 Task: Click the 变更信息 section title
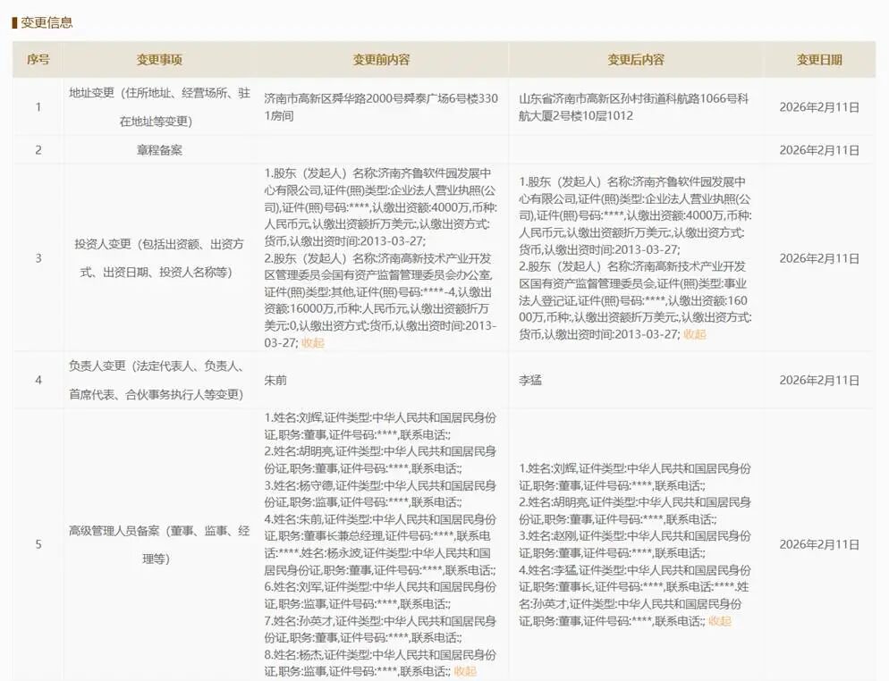(x=47, y=22)
